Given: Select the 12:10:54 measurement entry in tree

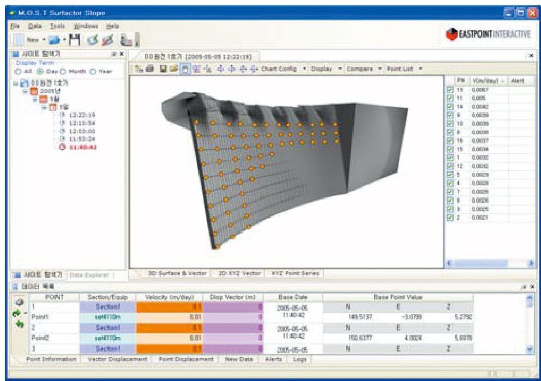Looking at the screenshot, I should (79, 123).
